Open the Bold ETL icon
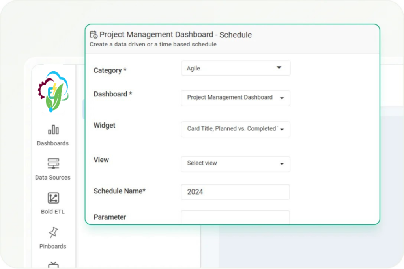The height and width of the screenshot is (269, 404). pos(53,198)
